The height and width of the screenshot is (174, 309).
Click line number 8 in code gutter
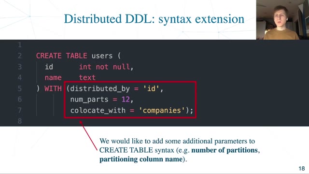[20, 121]
